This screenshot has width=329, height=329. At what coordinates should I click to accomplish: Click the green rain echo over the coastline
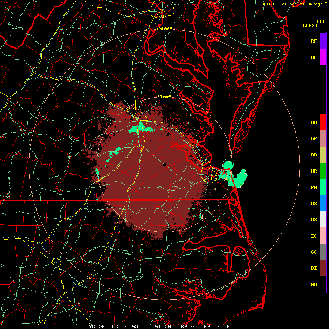pos(233,175)
